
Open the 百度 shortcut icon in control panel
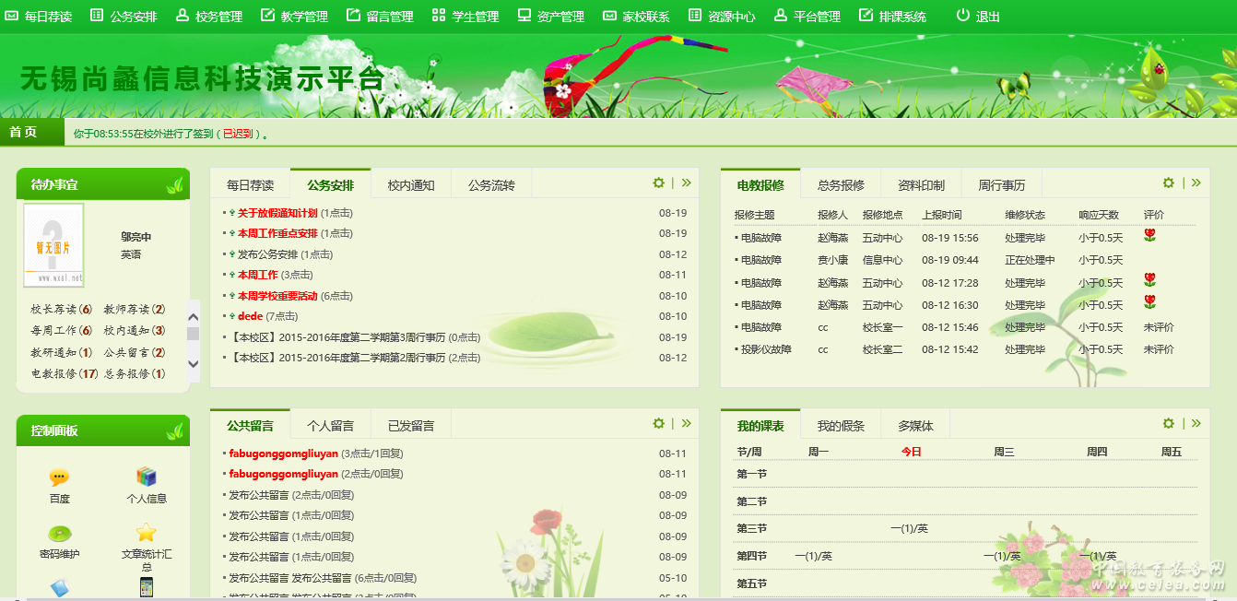coord(59,477)
